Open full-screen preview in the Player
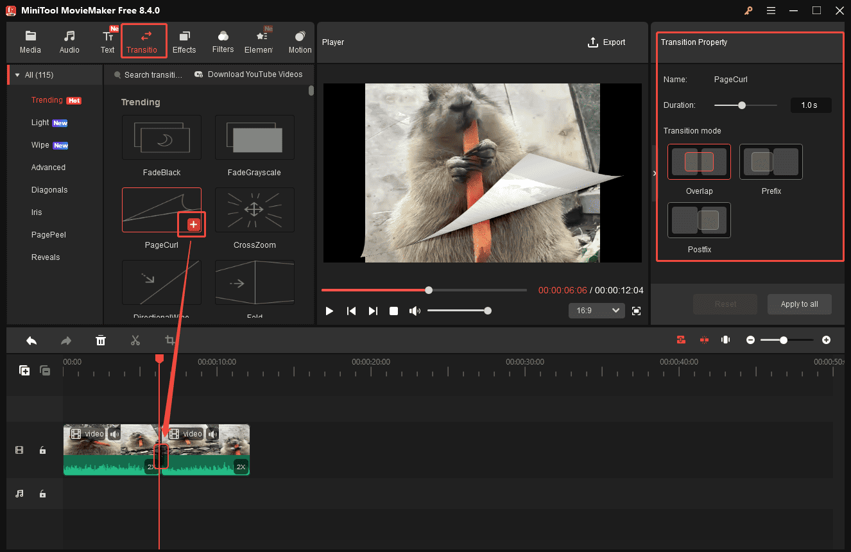851x552 pixels. coord(636,310)
